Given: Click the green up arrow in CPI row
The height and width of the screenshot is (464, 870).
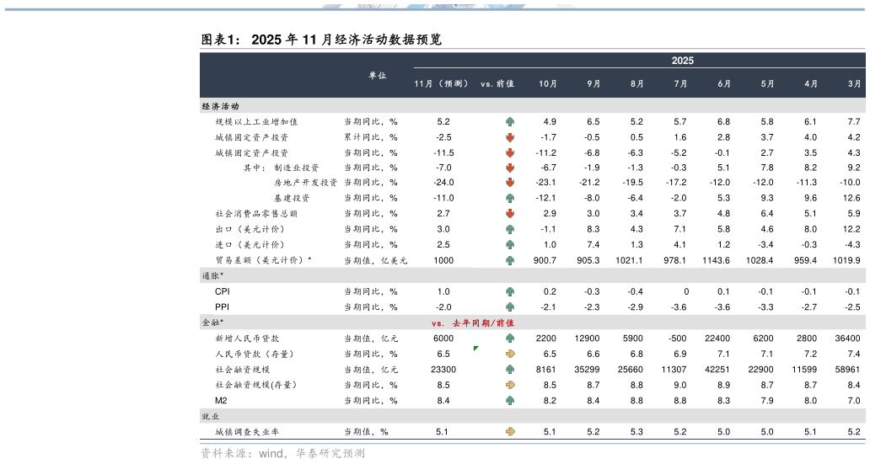Looking at the screenshot, I should coord(510,291).
